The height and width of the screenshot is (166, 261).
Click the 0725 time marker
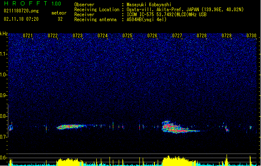click(127, 36)
